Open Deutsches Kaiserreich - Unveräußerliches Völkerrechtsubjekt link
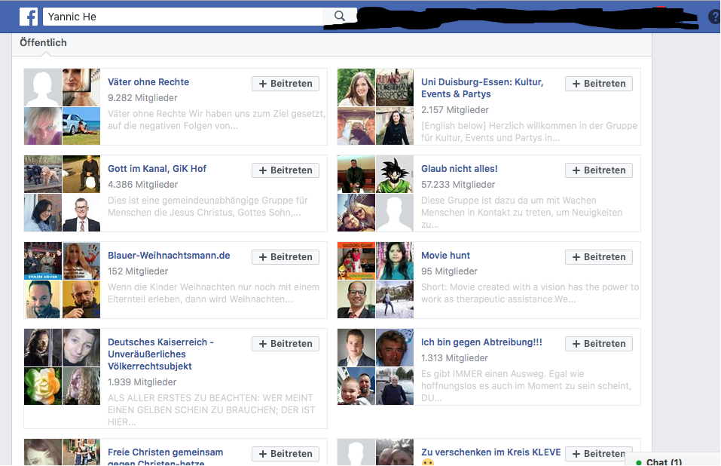The image size is (721, 466). [160, 354]
